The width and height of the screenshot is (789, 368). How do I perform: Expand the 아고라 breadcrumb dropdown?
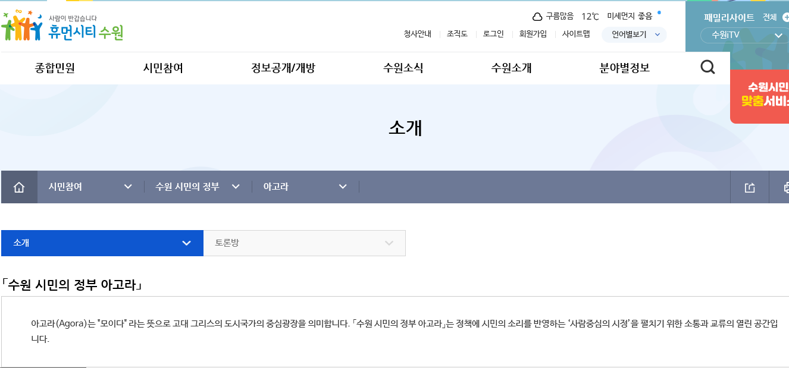tap(305, 187)
